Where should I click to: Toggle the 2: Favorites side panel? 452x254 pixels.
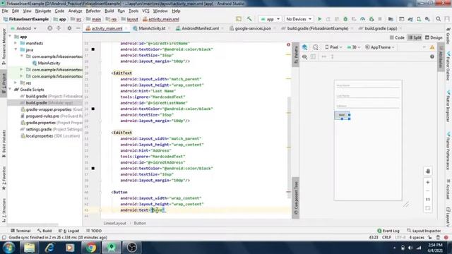point(4,178)
